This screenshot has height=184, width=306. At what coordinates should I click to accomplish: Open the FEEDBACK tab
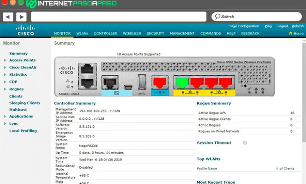coord(250,34)
